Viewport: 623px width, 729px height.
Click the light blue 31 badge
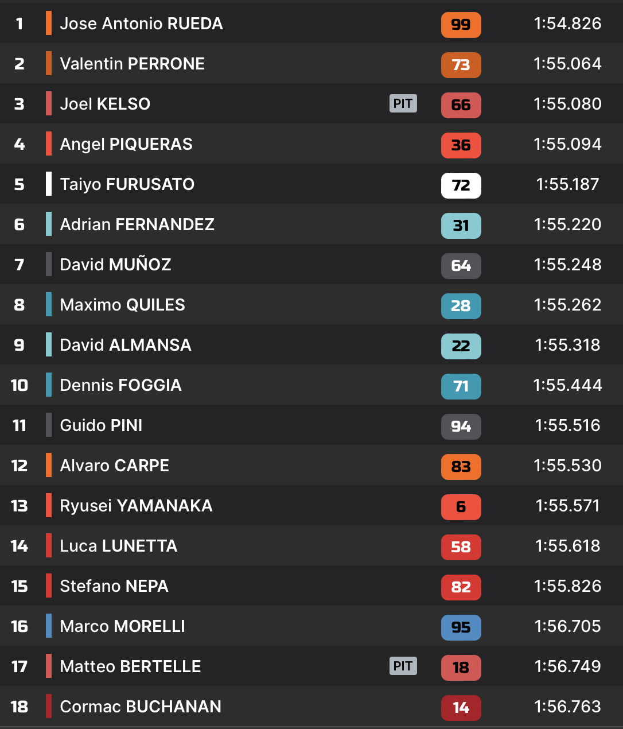tap(461, 226)
